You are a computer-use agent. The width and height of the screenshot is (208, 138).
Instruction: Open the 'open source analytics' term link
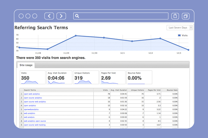coord(33,98)
